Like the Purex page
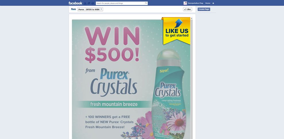284x139 pixels. [x=188, y=9]
